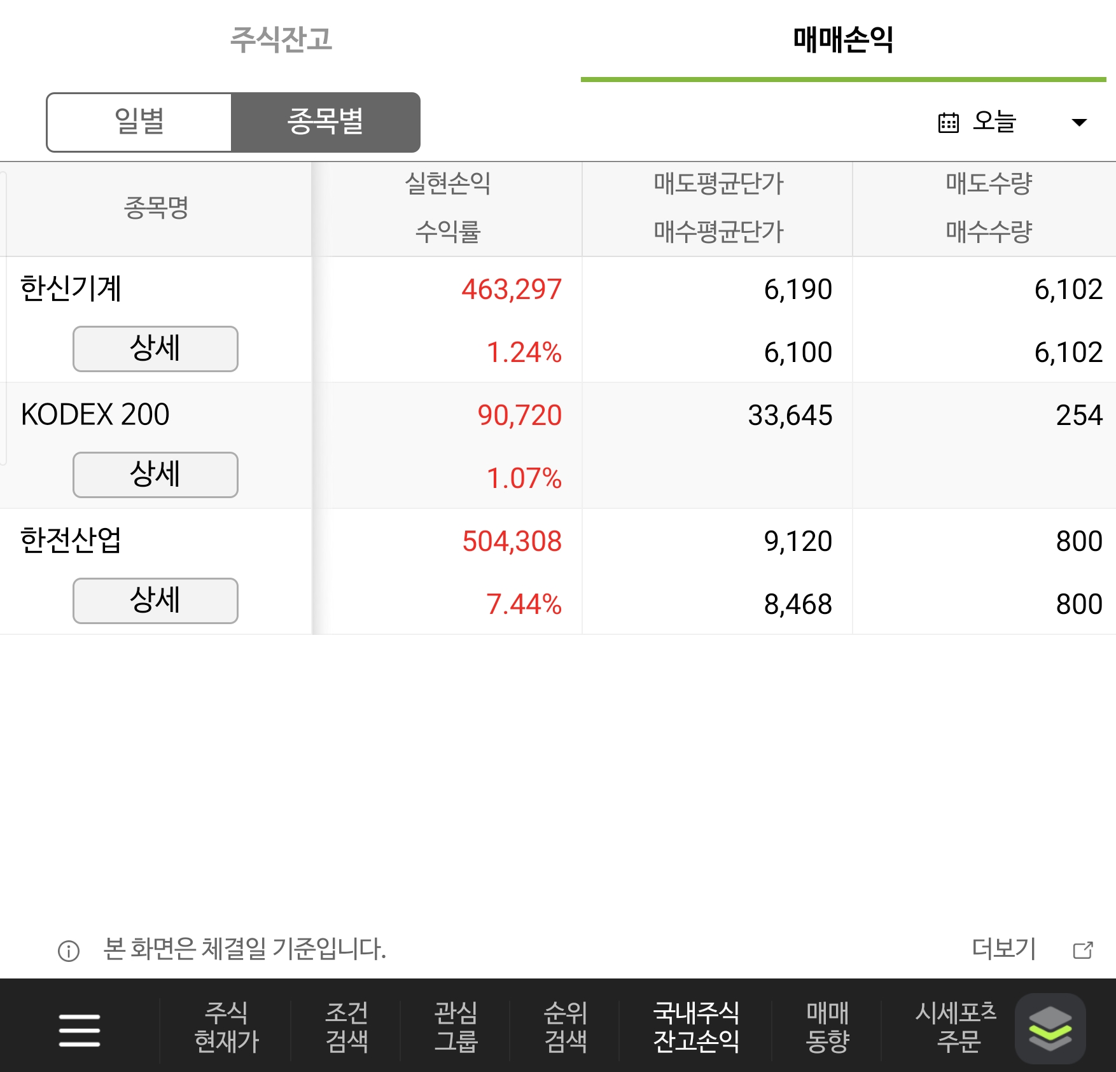Click the 1.07% return value
The image size is (1116, 1072).
pos(524,478)
